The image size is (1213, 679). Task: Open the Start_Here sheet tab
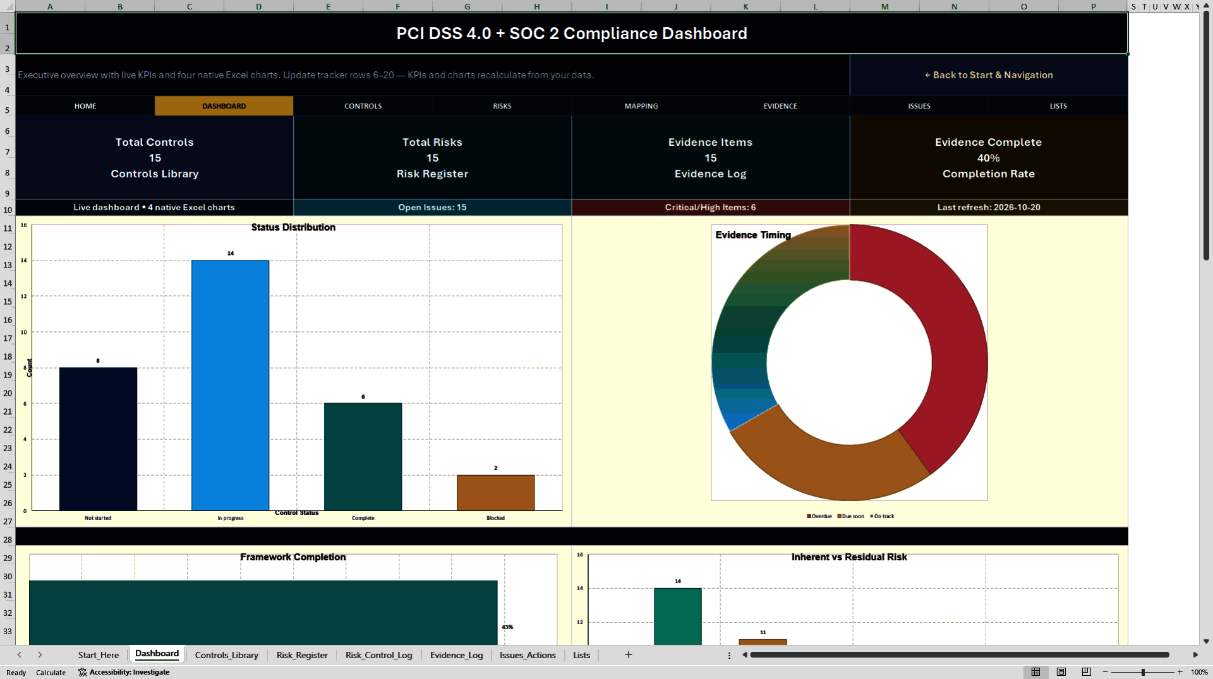pyautogui.click(x=99, y=655)
